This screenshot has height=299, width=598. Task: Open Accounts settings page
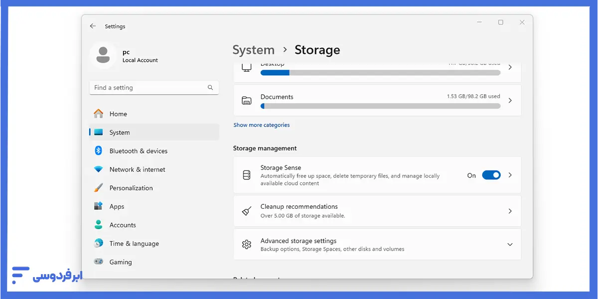(154, 225)
